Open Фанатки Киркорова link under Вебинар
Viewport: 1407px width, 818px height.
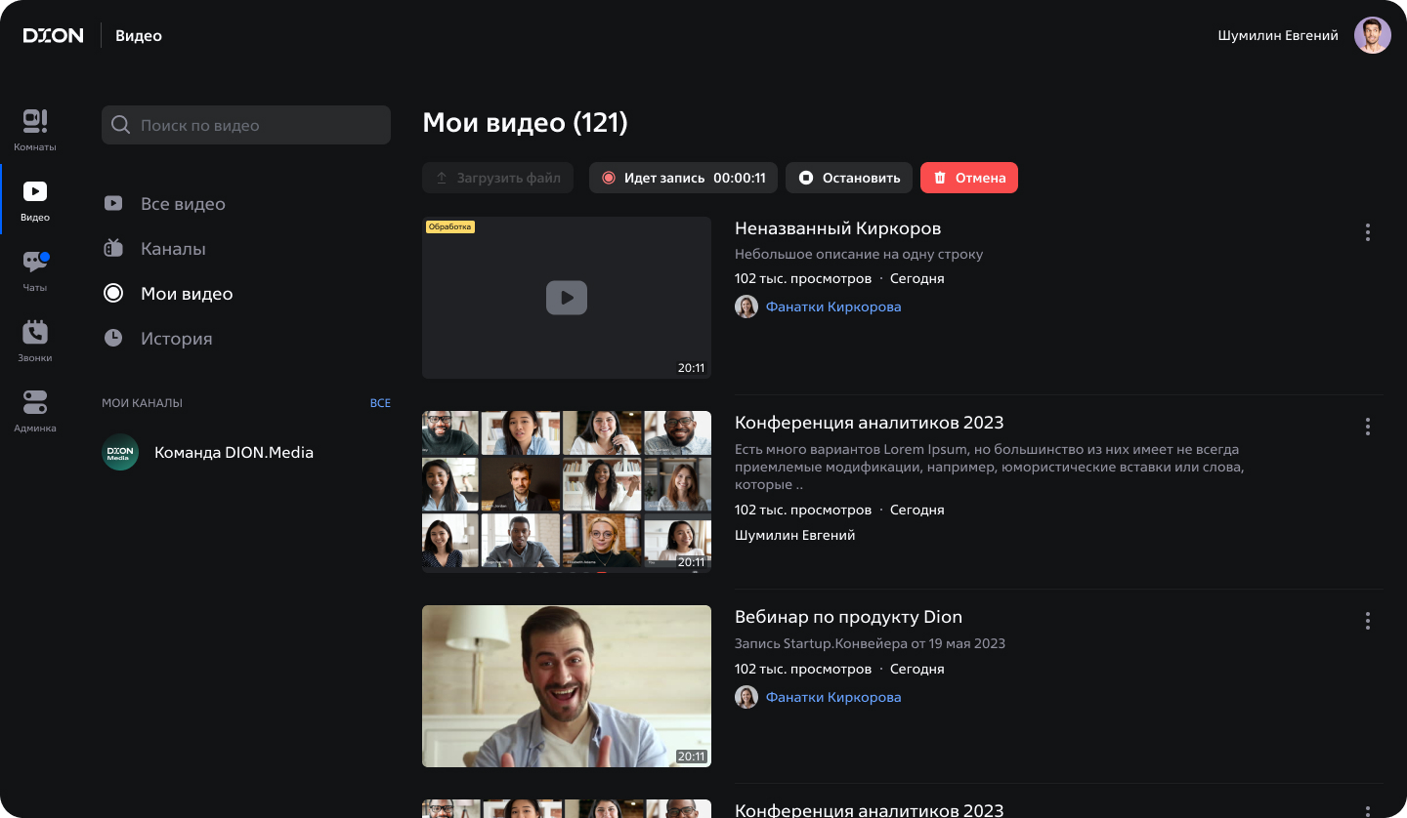833,697
